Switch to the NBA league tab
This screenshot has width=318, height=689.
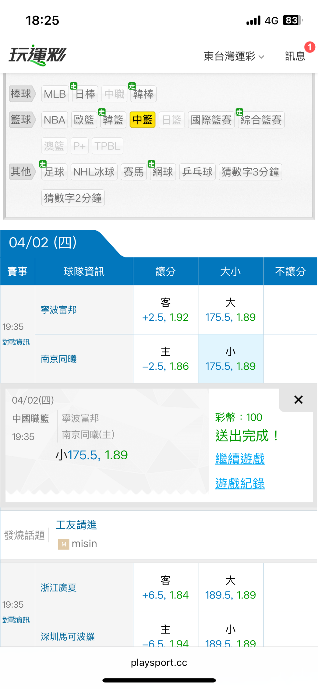tap(54, 120)
